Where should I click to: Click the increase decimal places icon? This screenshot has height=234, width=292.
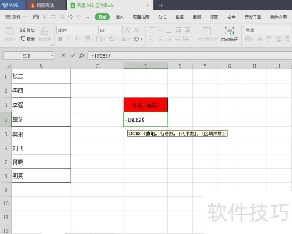click(x=279, y=39)
